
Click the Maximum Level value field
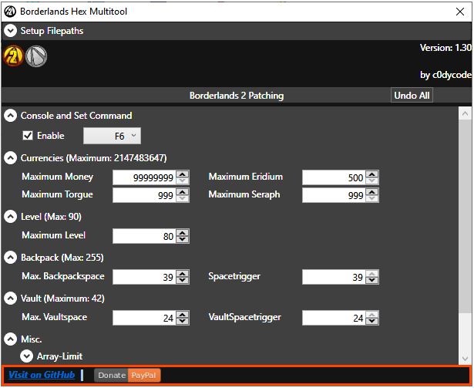[144, 236]
